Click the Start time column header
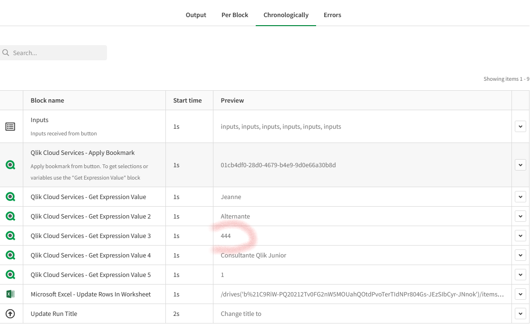 (x=187, y=100)
